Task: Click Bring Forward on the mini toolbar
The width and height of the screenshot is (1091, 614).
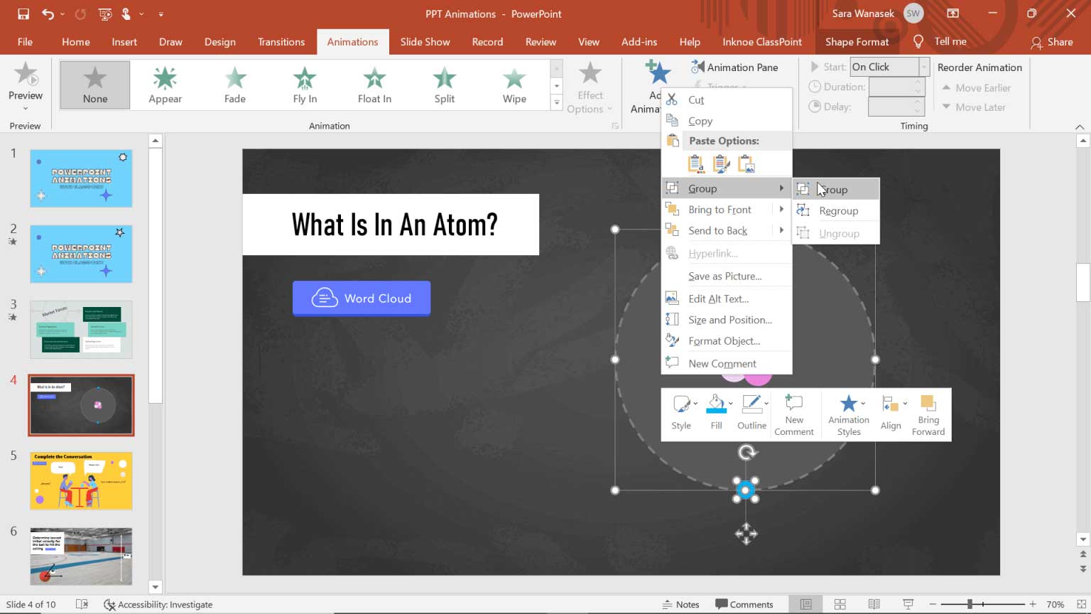Action: coord(928,414)
